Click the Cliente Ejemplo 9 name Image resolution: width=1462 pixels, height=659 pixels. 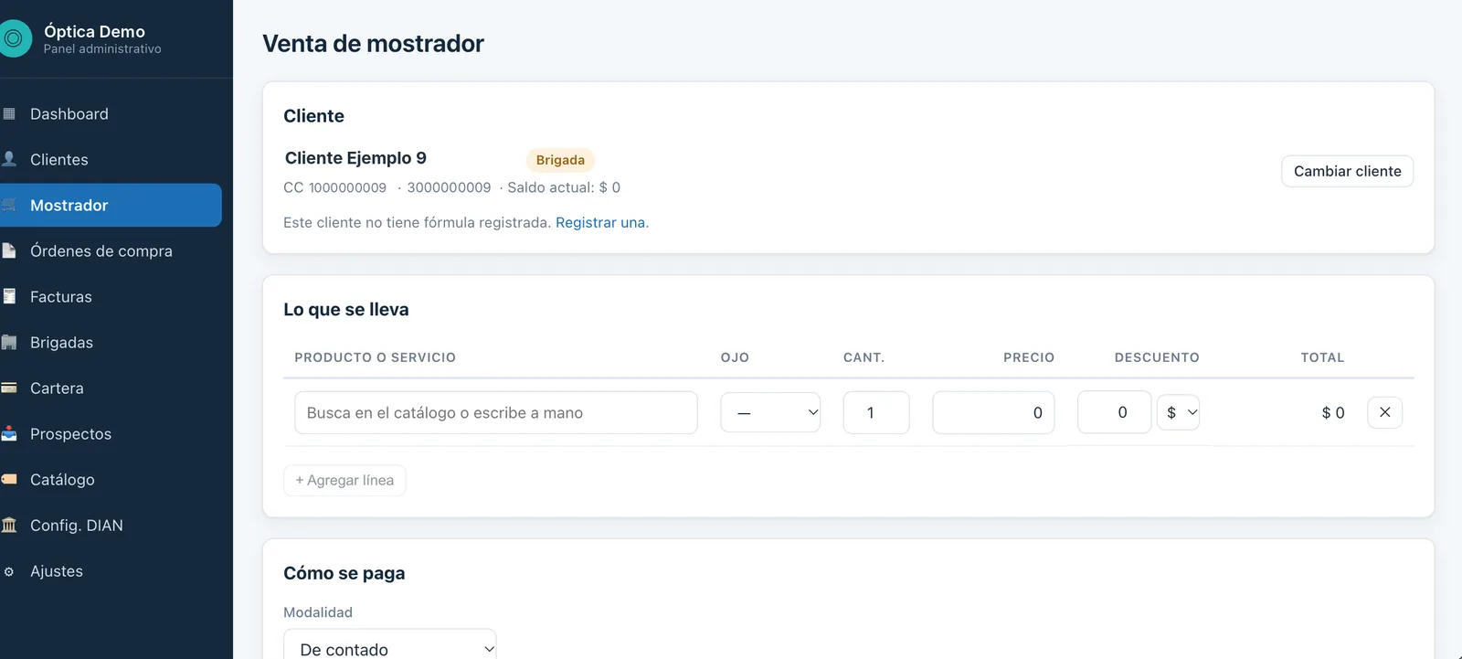pyautogui.click(x=355, y=158)
